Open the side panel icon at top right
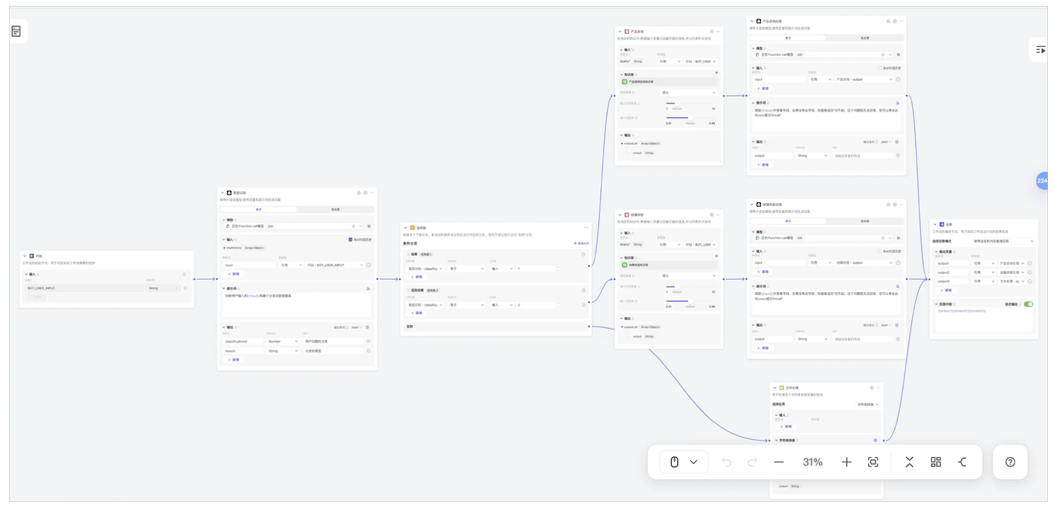 click(1040, 50)
